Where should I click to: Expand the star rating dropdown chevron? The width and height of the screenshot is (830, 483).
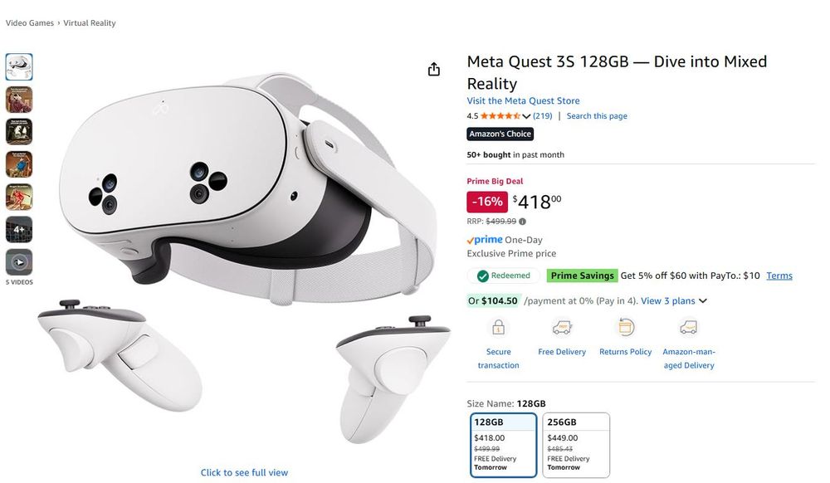[526, 116]
